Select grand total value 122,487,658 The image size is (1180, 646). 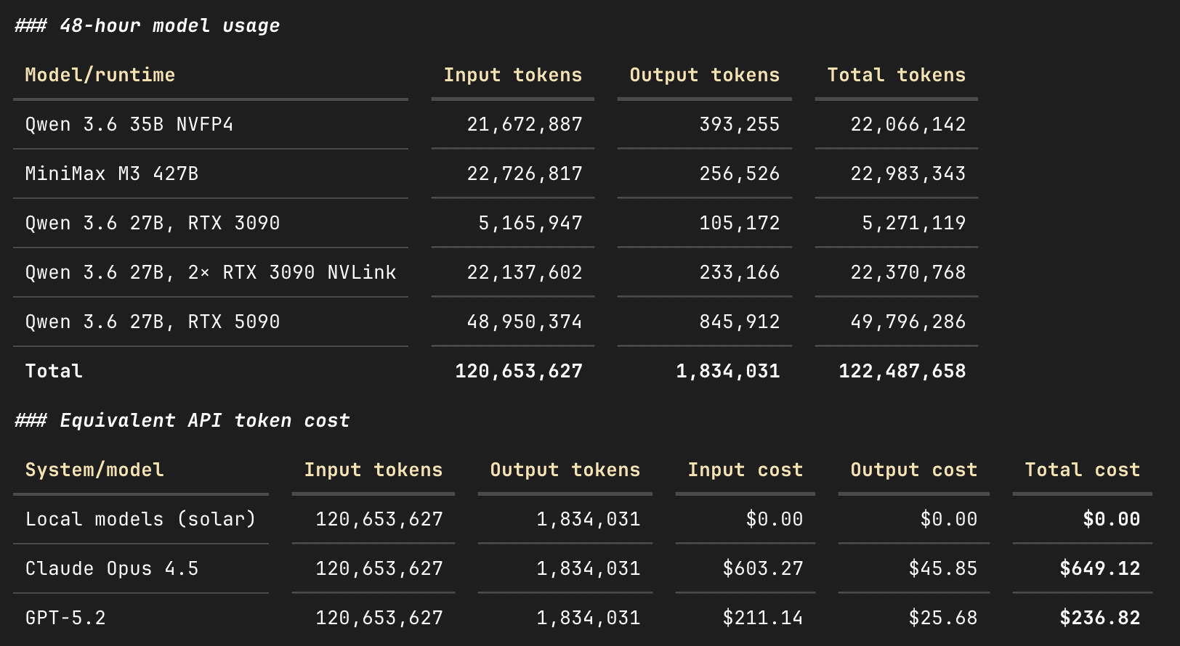click(902, 371)
